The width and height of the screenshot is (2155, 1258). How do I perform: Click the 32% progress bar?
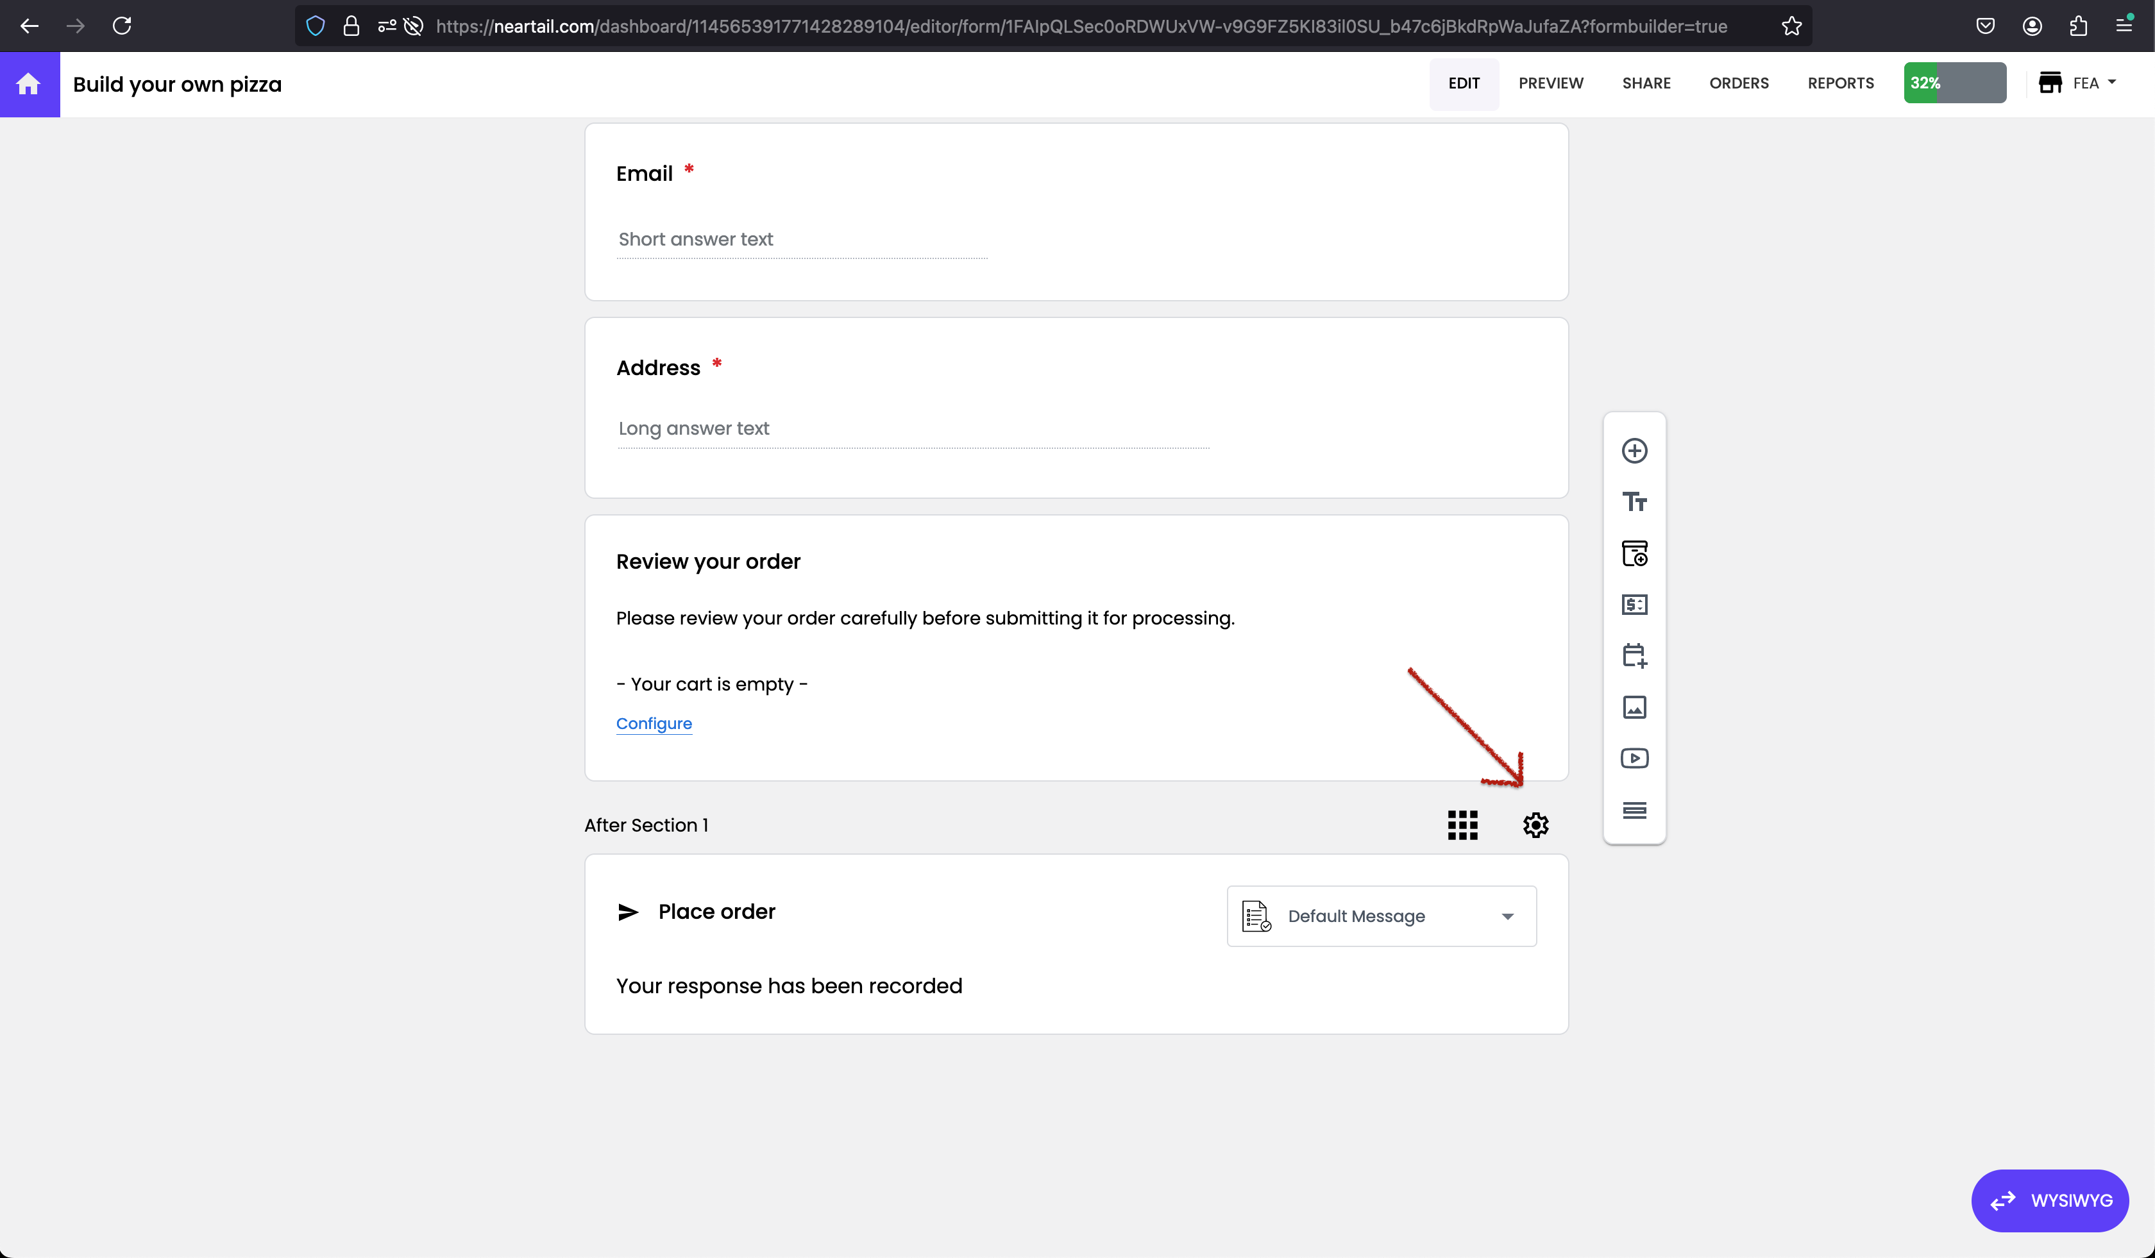[1954, 83]
